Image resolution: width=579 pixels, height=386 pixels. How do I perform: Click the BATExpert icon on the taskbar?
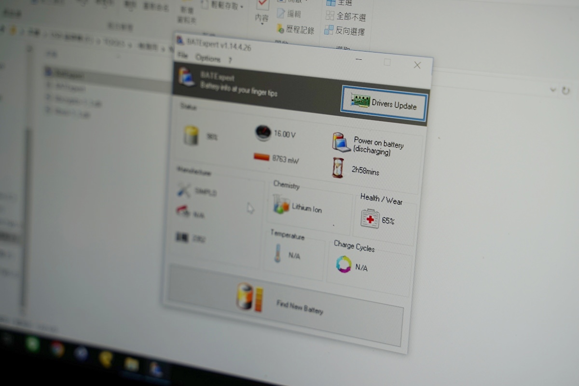(156, 369)
